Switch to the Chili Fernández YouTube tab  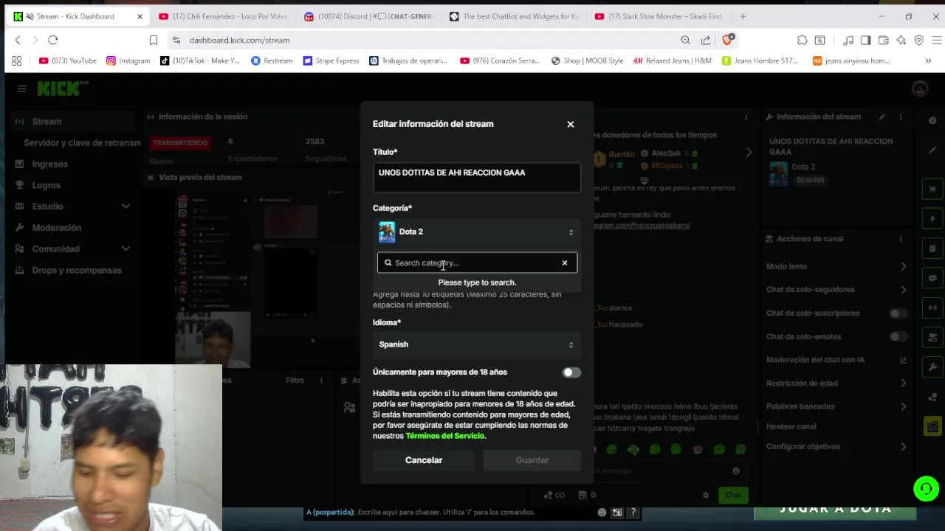[225, 16]
